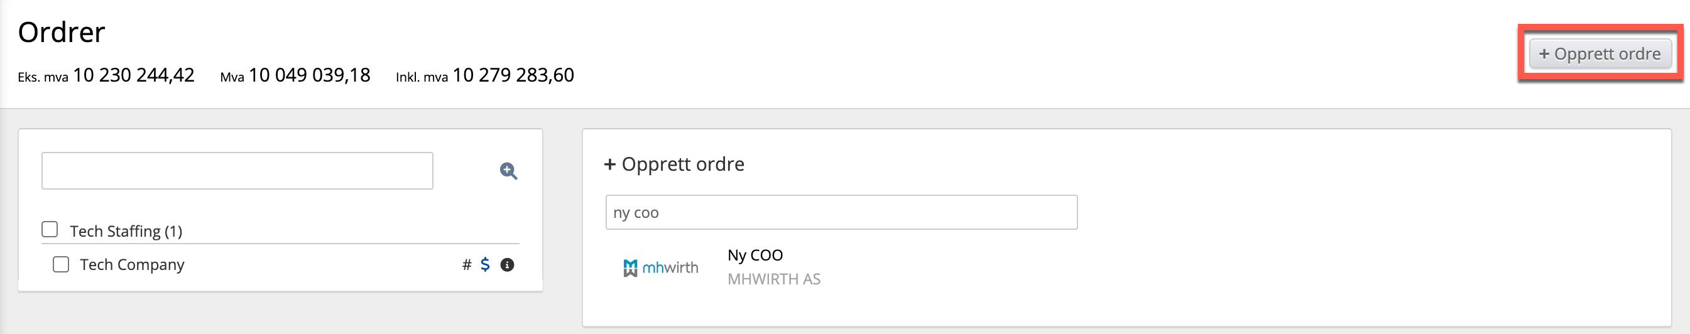Image resolution: width=1690 pixels, height=334 pixels.
Task: Click the Tech Staffing (1) group label
Action: 126,231
